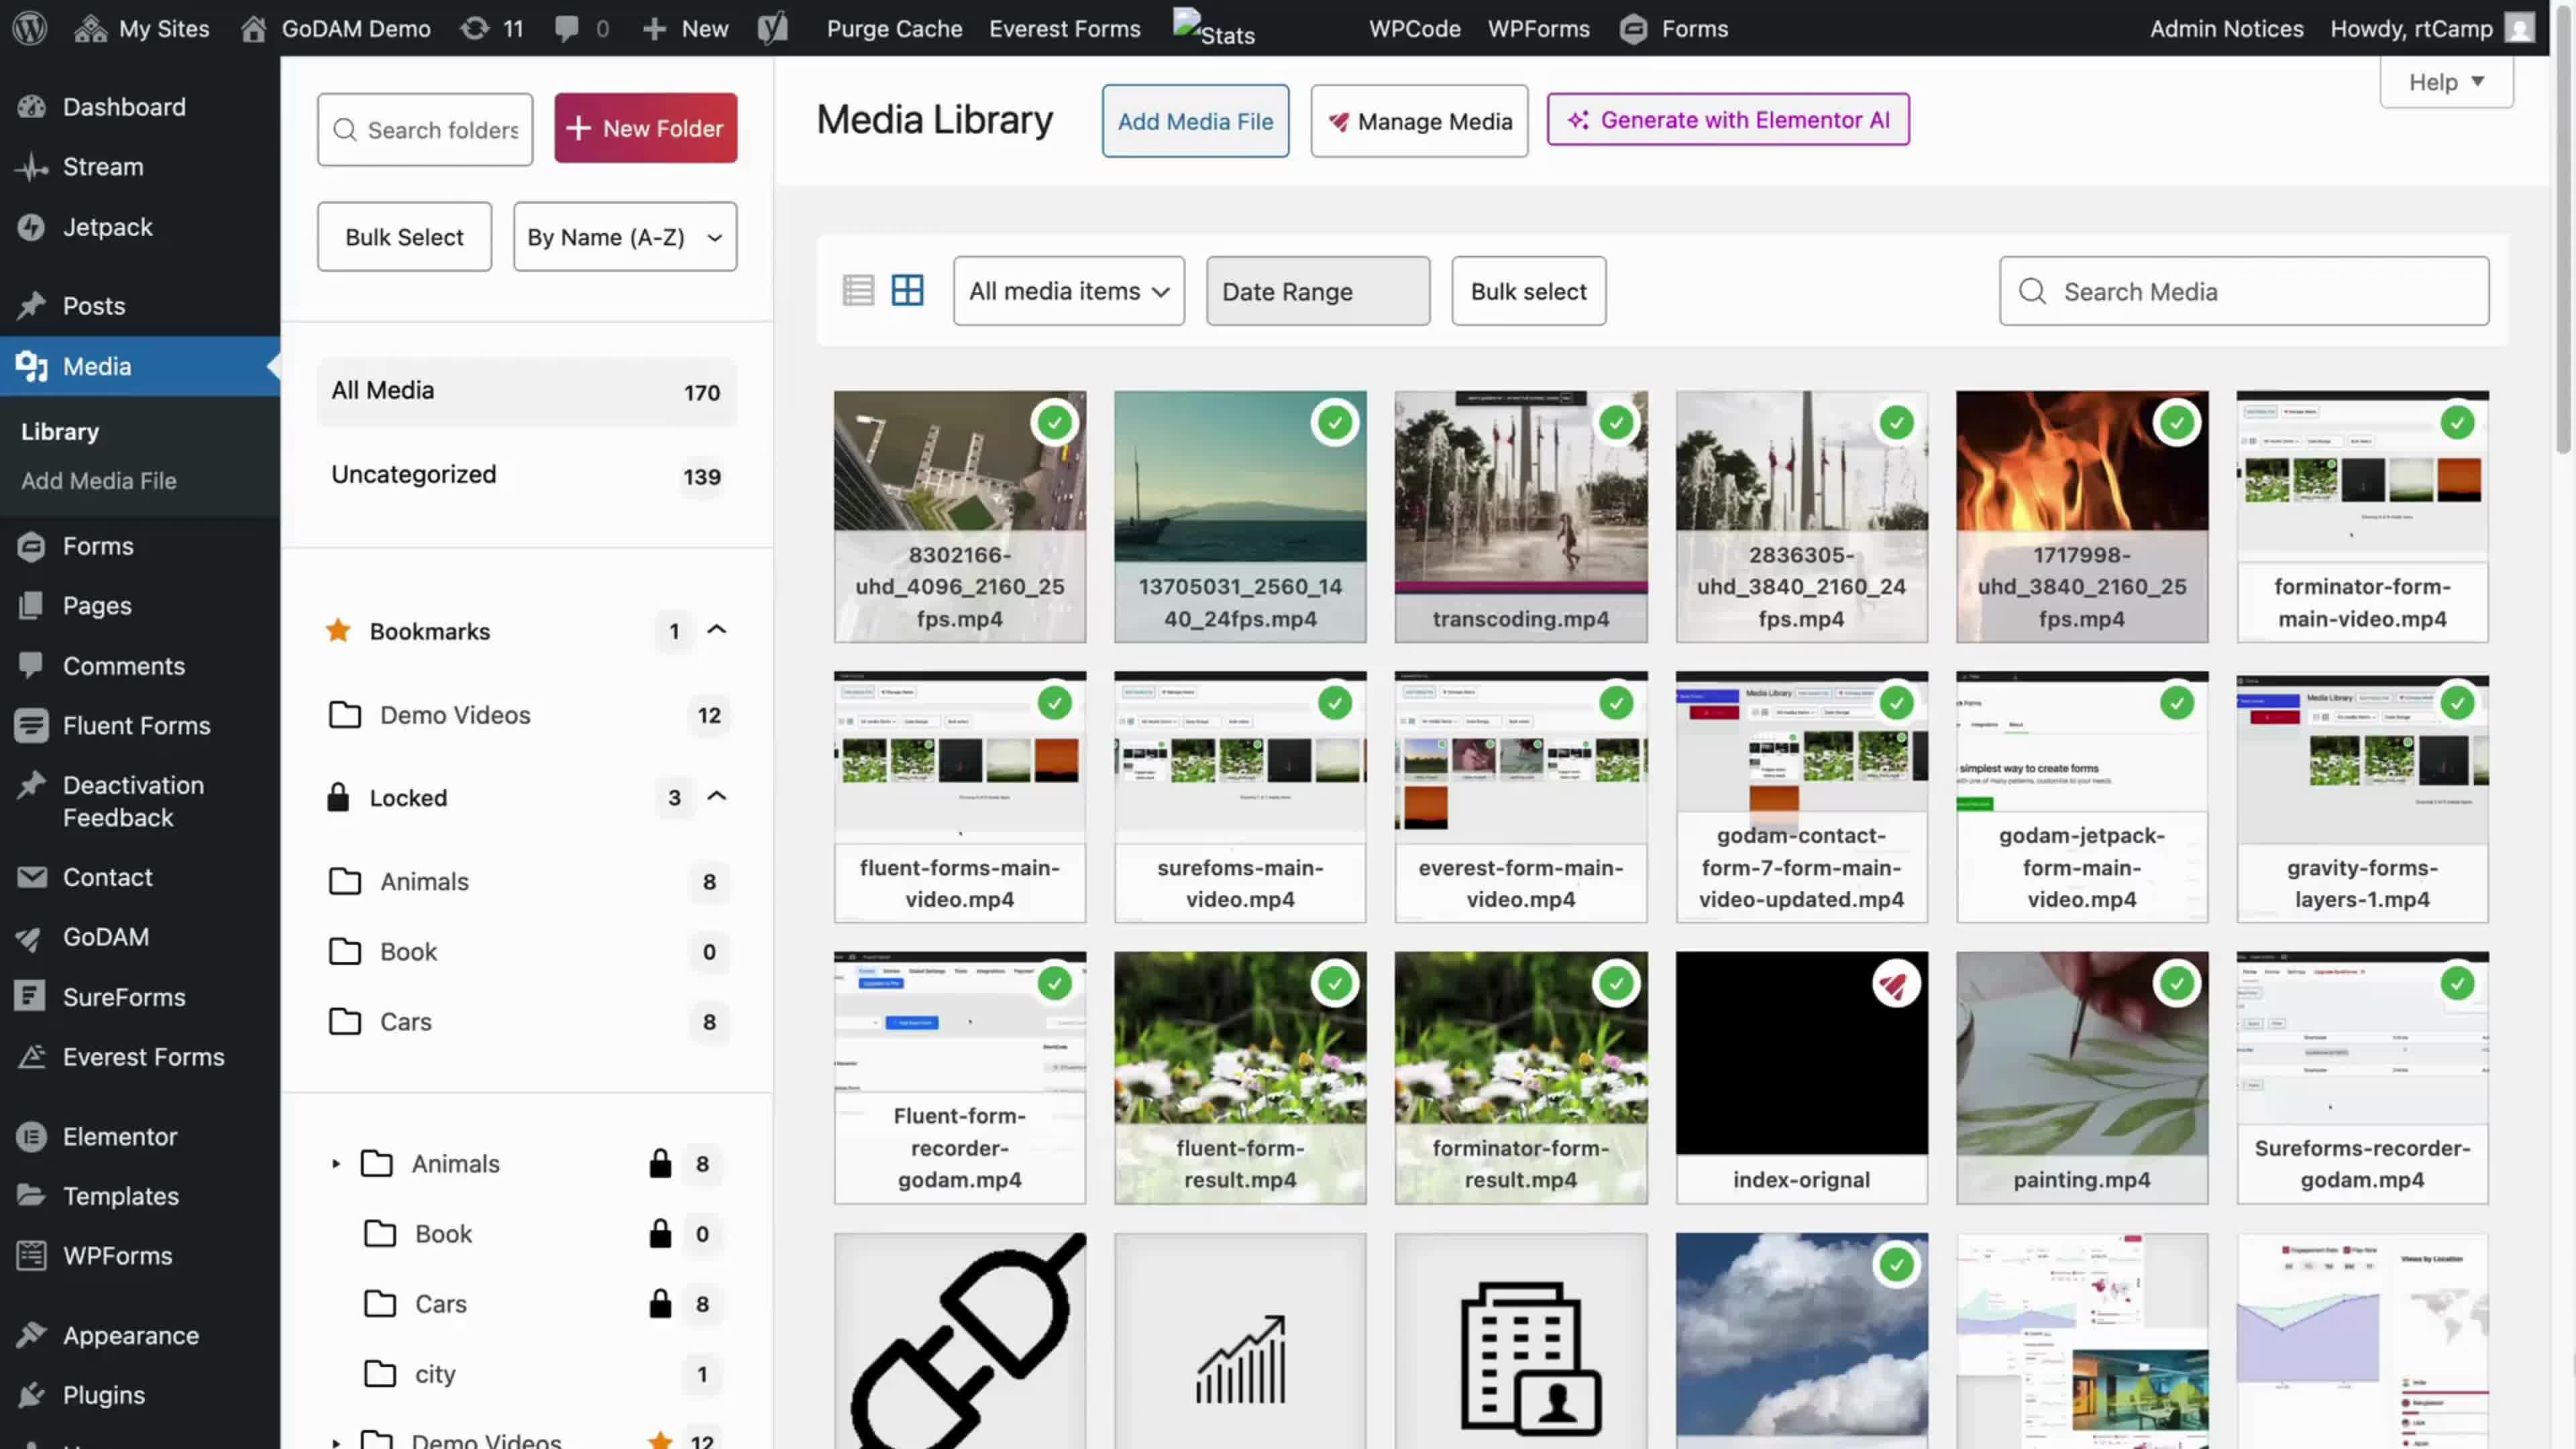Open the By Name (A-Z) sort dropdown
Viewport: 2576px width, 1449px height.
coord(624,237)
